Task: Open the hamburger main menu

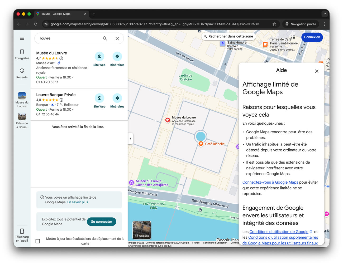Action: [x=22, y=38]
